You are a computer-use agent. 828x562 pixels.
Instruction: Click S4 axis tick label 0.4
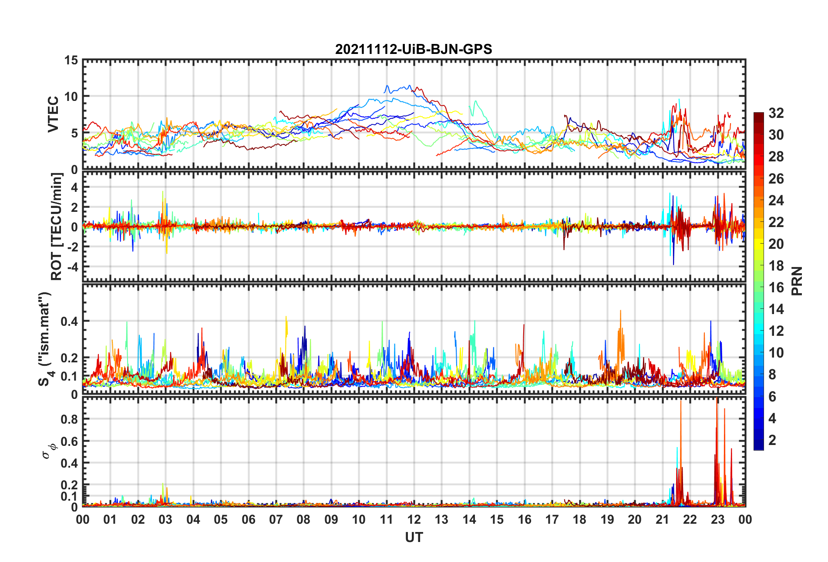[69, 321]
